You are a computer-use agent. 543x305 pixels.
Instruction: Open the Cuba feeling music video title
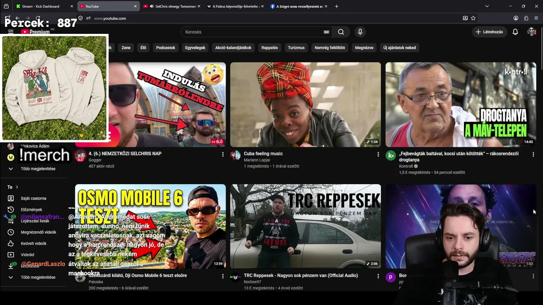tap(263, 154)
